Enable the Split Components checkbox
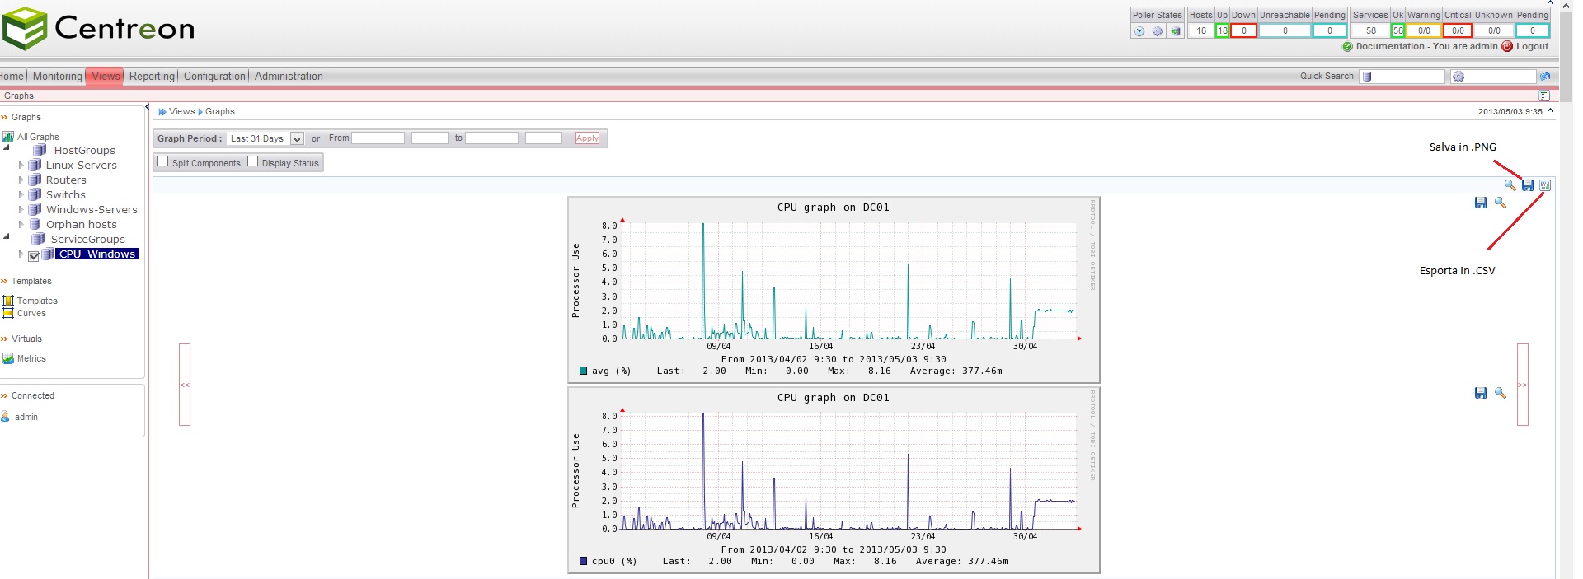Viewport: 1583px width, 579px height. click(x=163, y=161)
